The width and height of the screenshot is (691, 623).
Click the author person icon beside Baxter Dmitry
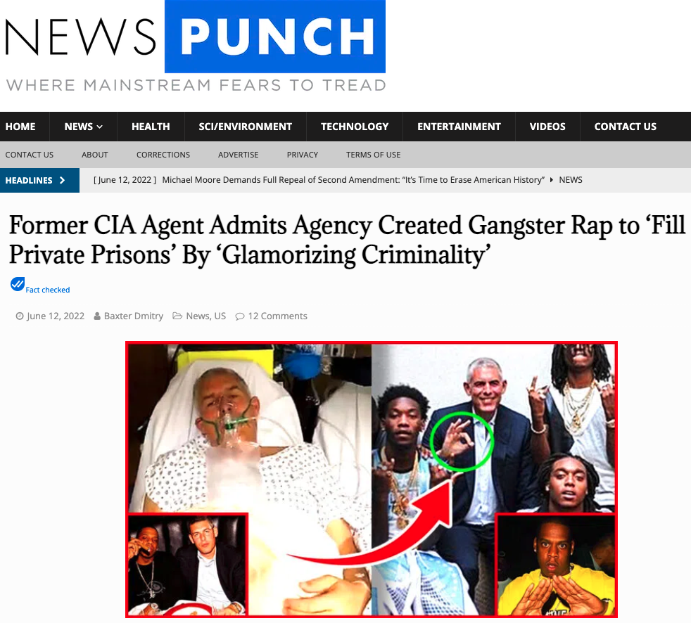coord(97,316)
